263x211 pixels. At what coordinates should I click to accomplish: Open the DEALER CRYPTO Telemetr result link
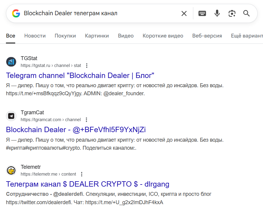tap(88, 184)
